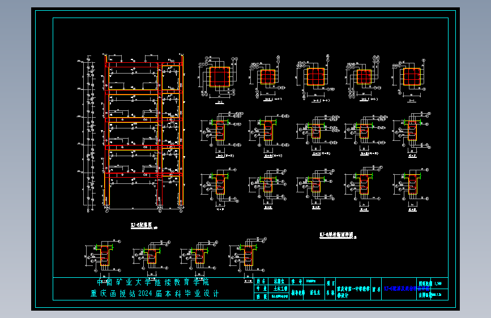
Task: Click the KJ-6配筋图 drawing title
Action: point(142,225)
